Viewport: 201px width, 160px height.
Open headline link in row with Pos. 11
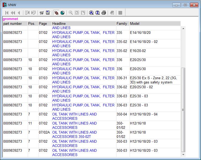coord(75,125)
